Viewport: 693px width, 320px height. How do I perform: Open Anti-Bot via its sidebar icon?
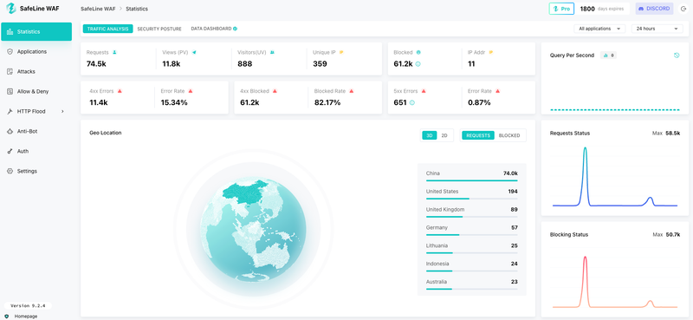(10, 131)
